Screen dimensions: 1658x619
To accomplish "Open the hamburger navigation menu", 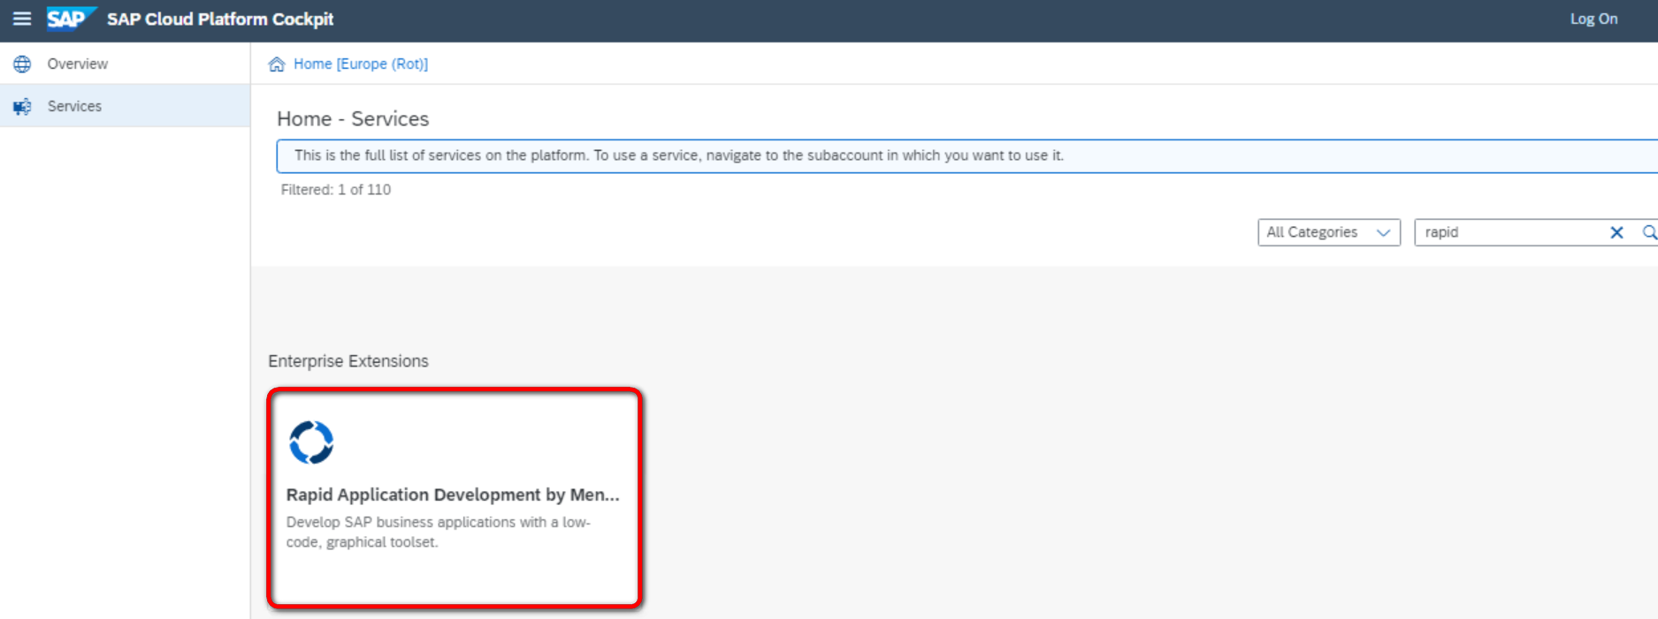I will tap(22, 19).
